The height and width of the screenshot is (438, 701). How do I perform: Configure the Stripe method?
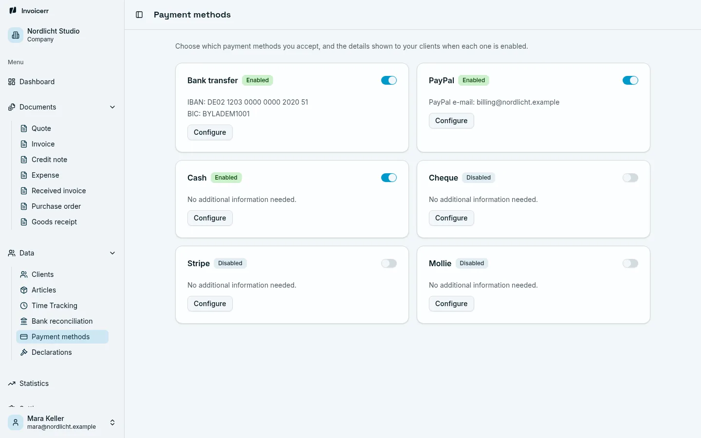[x=210, y=304]
